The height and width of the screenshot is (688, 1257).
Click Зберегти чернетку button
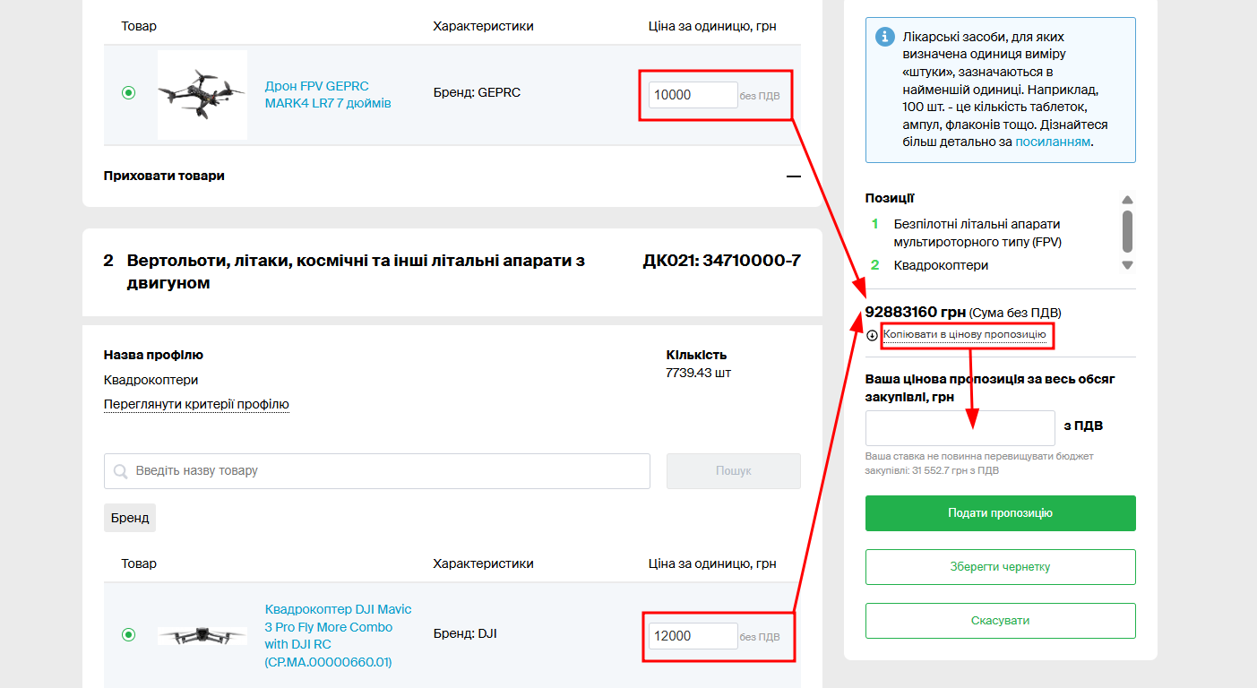coord(1000,567)
